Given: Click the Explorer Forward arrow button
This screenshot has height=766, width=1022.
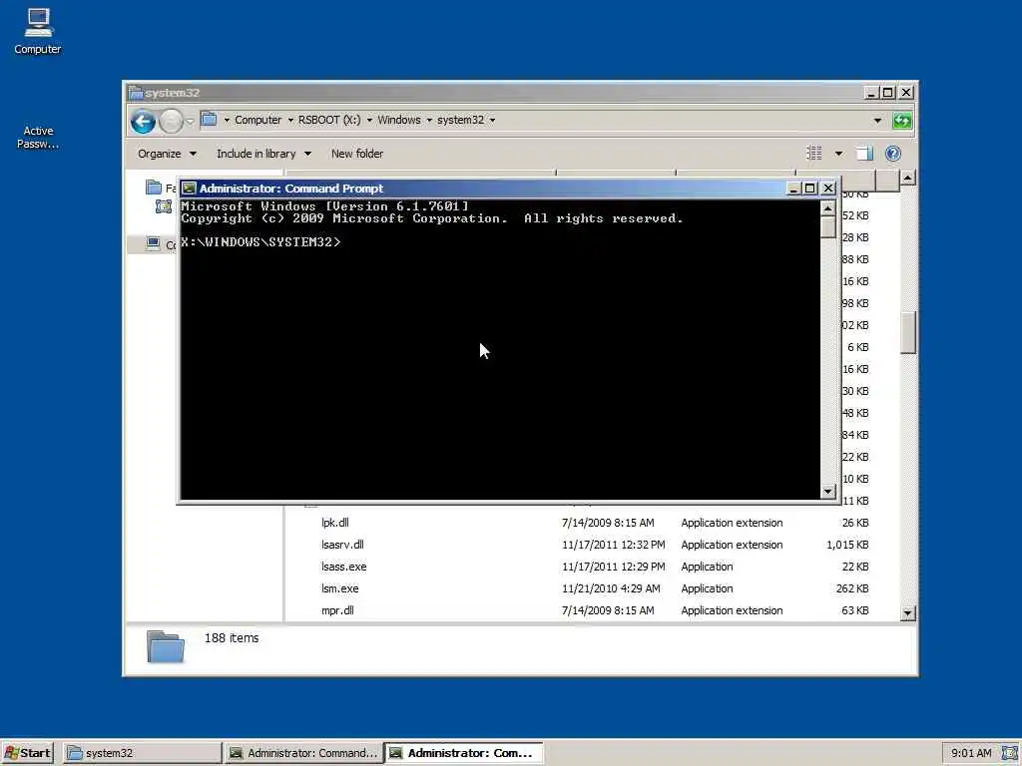Looking at the screenshot, I should click(171, 121).
